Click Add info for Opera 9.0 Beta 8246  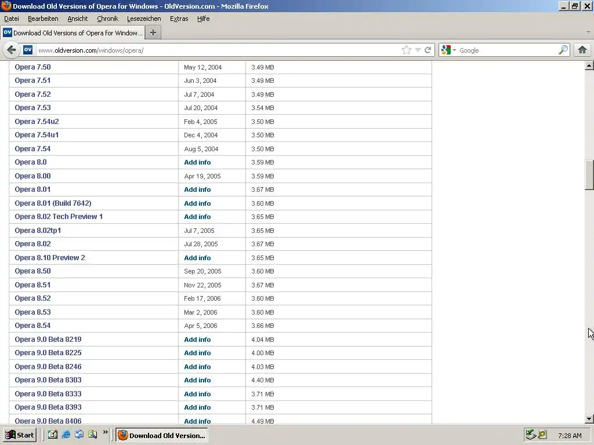click(197, 367)
